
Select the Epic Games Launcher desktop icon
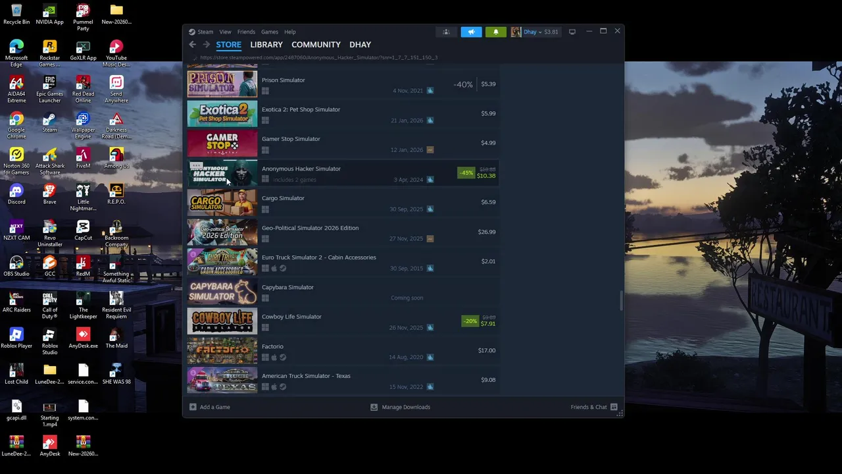pyautogui.click(x=50, y=89)
